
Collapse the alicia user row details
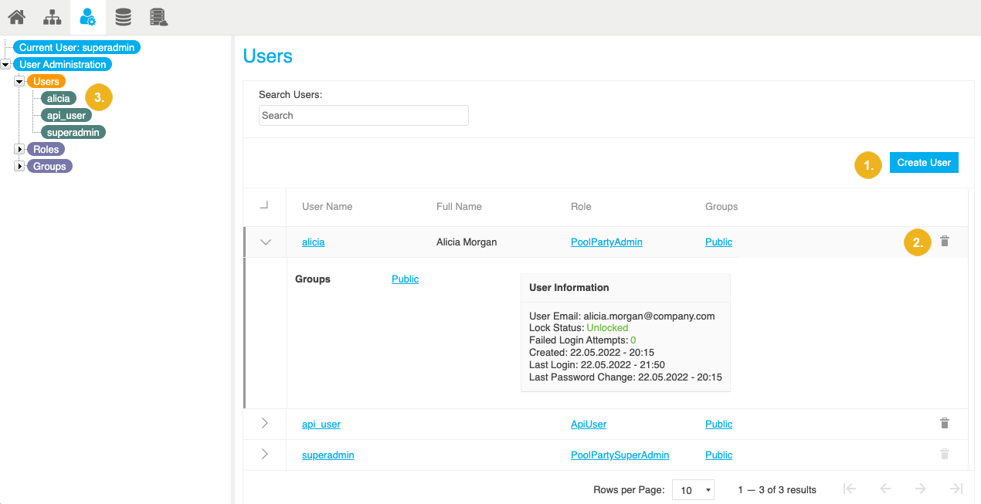pos(266,242)
